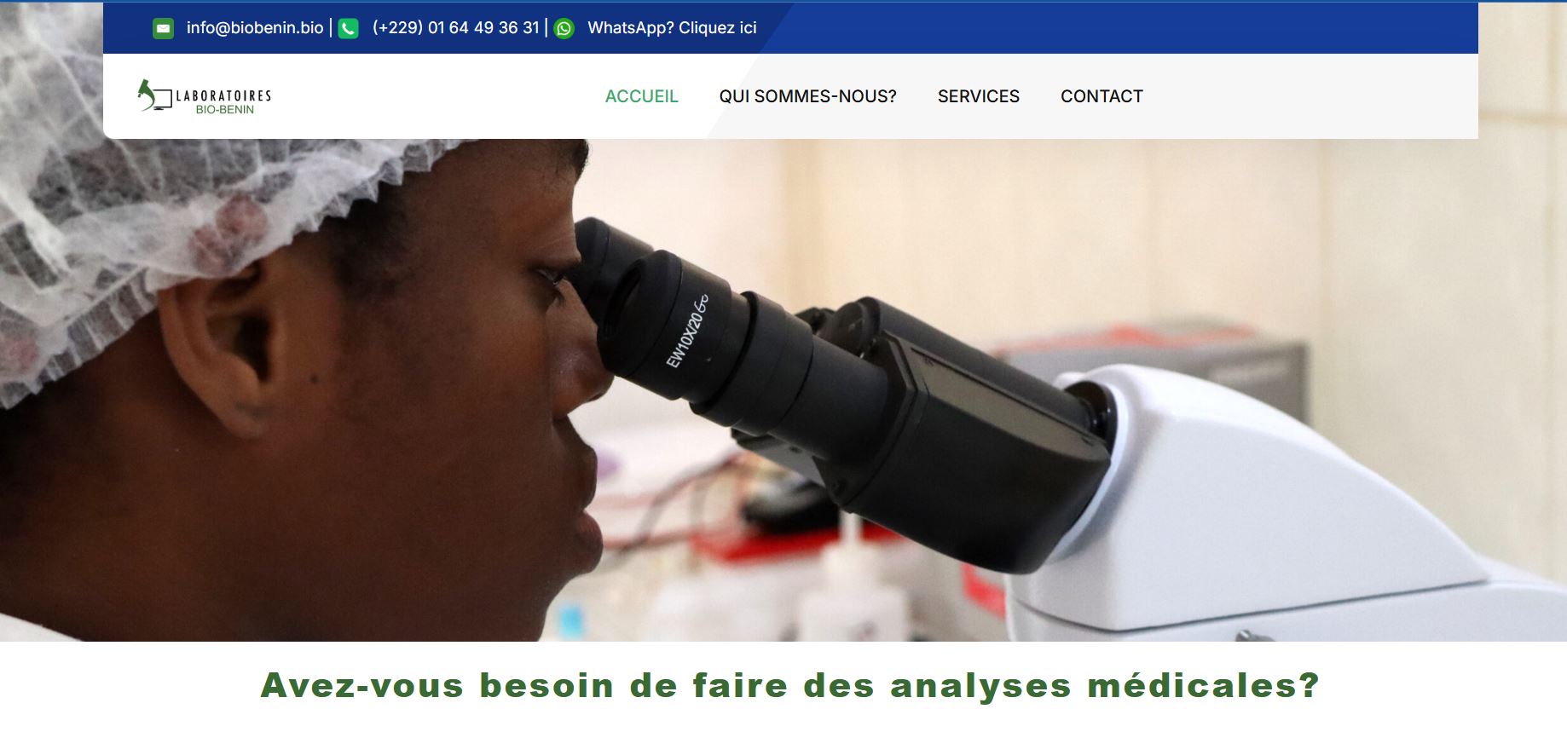This screenshot has height=732, width=1567.
Task: Click the LABORATOIRES text in the logo
Action: [x=223, y=96]
